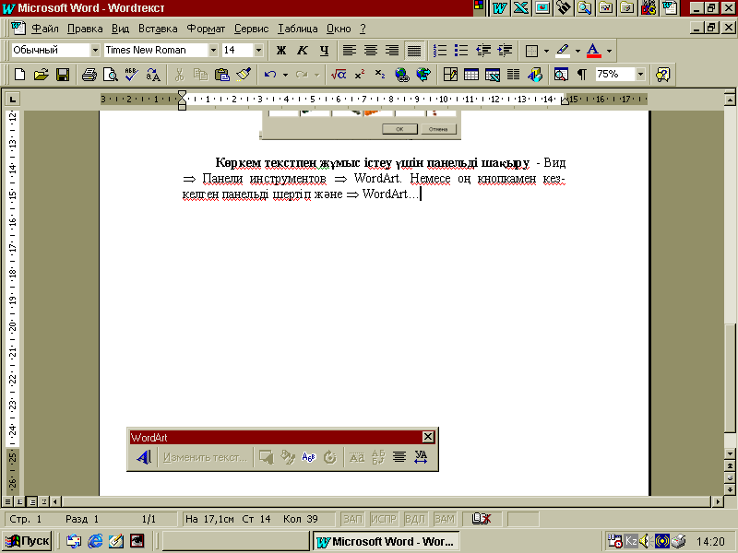Open the Формат menu
738x553 pixels.
click(206, 29)
